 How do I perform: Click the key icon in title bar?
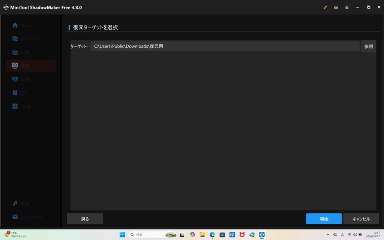(x=325, y=7)
